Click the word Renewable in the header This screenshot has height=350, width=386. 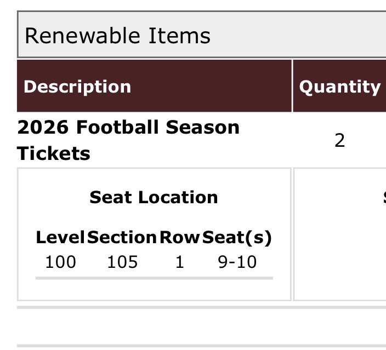click(83, 36)
